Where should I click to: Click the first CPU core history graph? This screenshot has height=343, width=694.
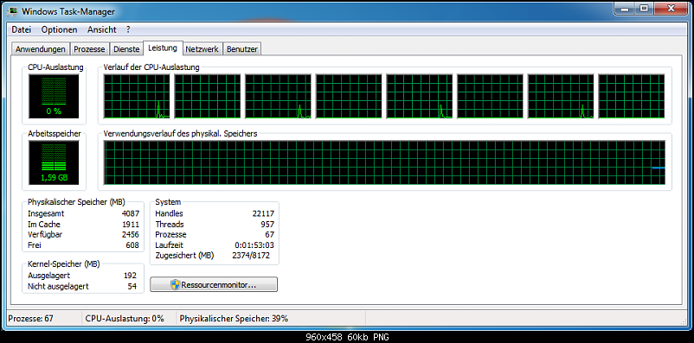[x=137, y=97]
